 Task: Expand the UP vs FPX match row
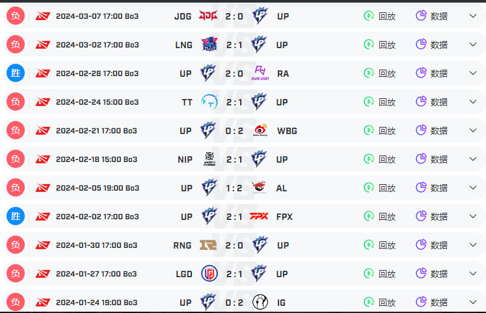[473, 216]
